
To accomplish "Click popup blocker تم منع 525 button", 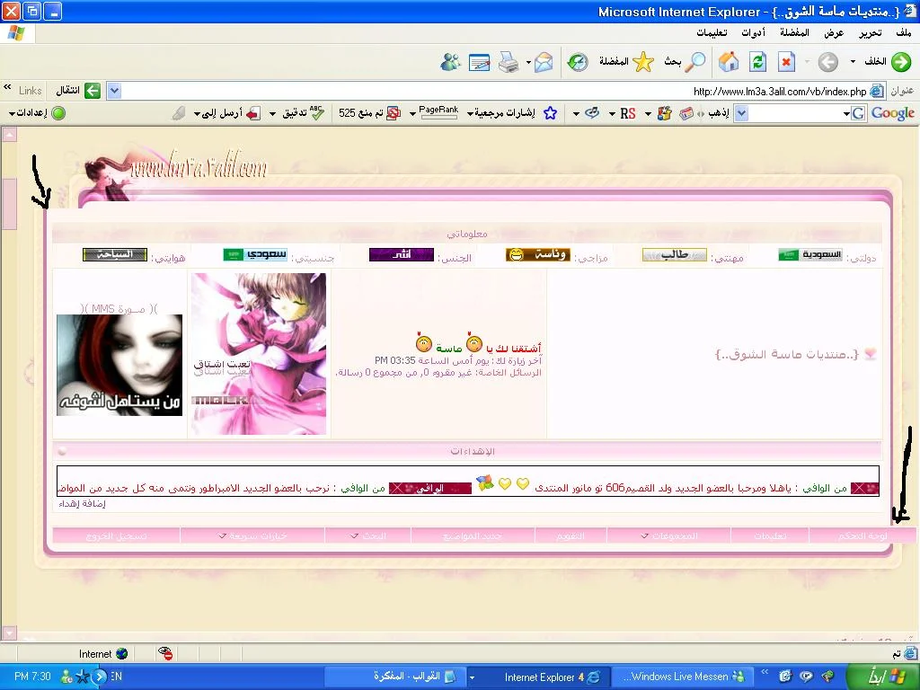I will (x=369, y=113).
